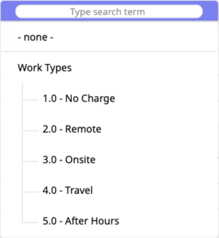The image size is (219, 238).
Task: Click empty row space right of 2.0 - Remote
Action: pos(160,129)
